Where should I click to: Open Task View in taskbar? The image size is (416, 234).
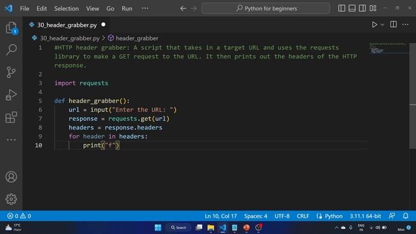[x=199, y=227]
